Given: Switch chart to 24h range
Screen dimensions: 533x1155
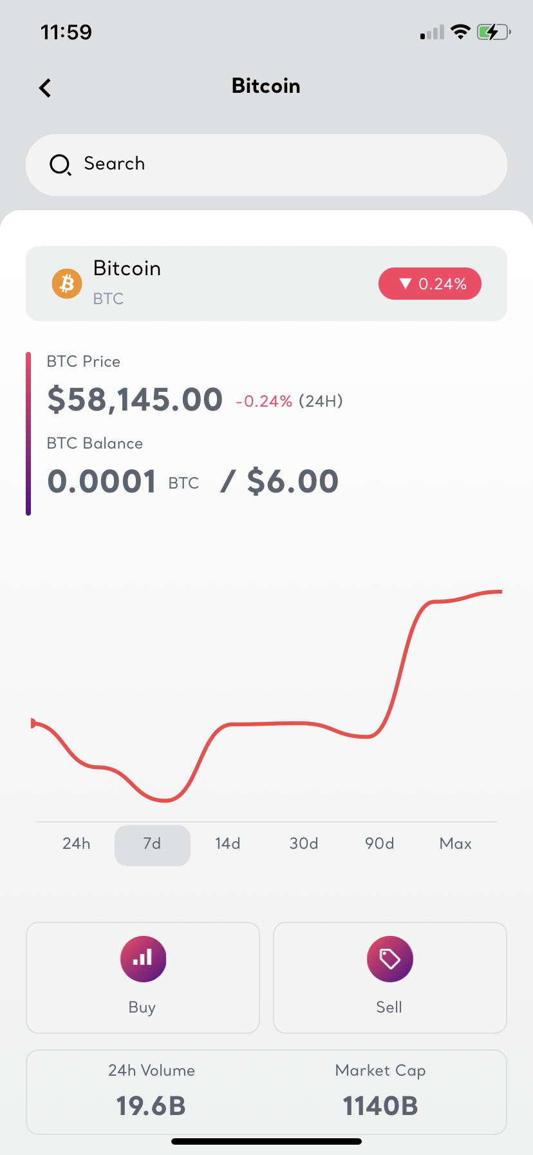Looking at the screenshot, I should pyautogui.click(x=77, y=844).
